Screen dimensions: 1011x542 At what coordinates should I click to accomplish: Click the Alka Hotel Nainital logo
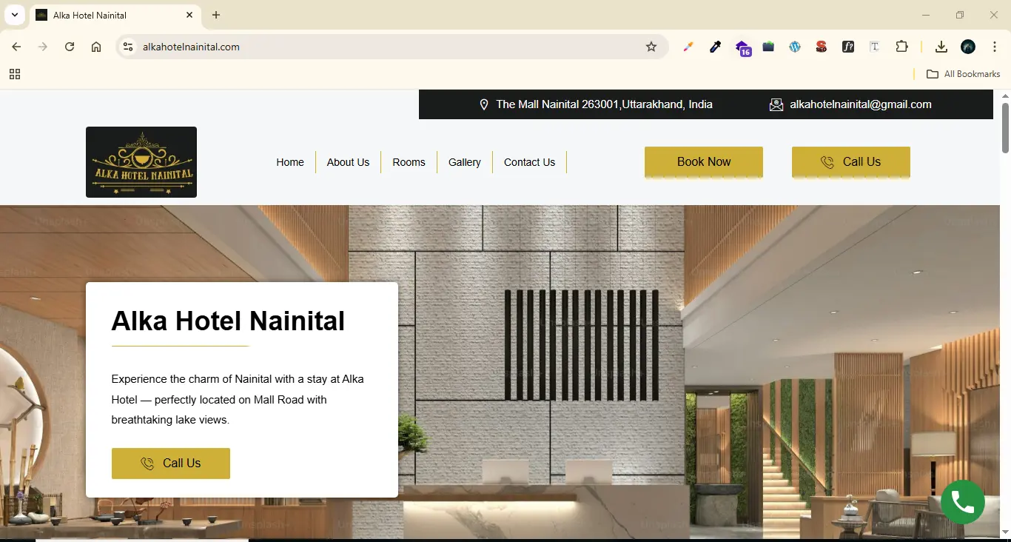(x=141, y=162)
